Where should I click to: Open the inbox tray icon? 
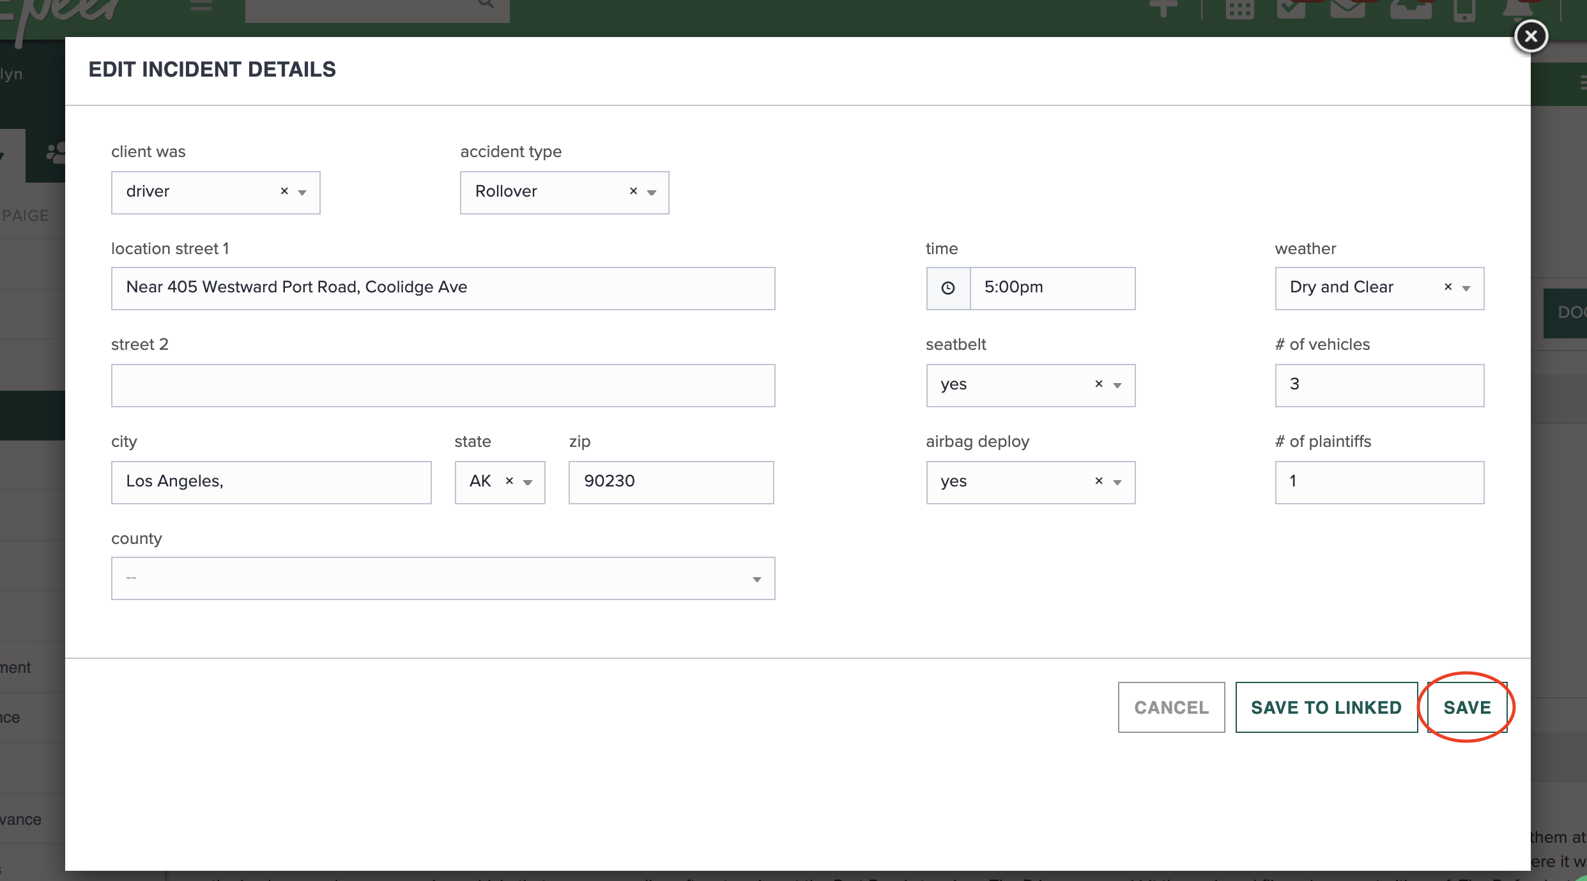point(1412,10)
